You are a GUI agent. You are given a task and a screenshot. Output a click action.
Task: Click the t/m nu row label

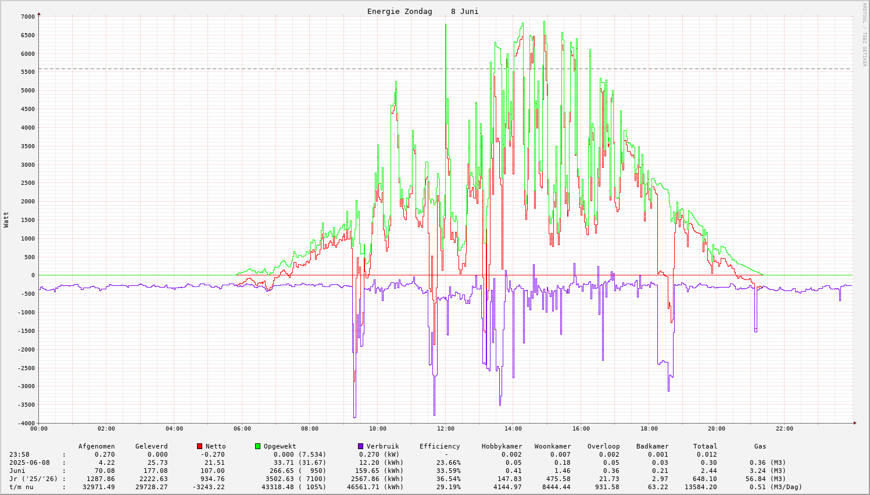(23, 487)
